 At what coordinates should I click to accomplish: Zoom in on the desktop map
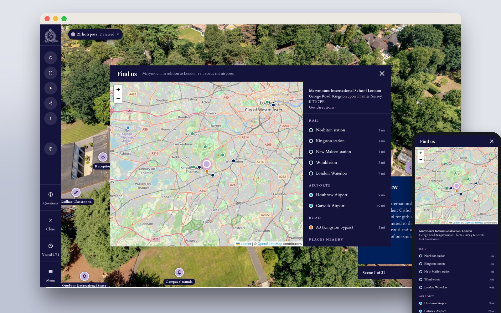(118, 90)
